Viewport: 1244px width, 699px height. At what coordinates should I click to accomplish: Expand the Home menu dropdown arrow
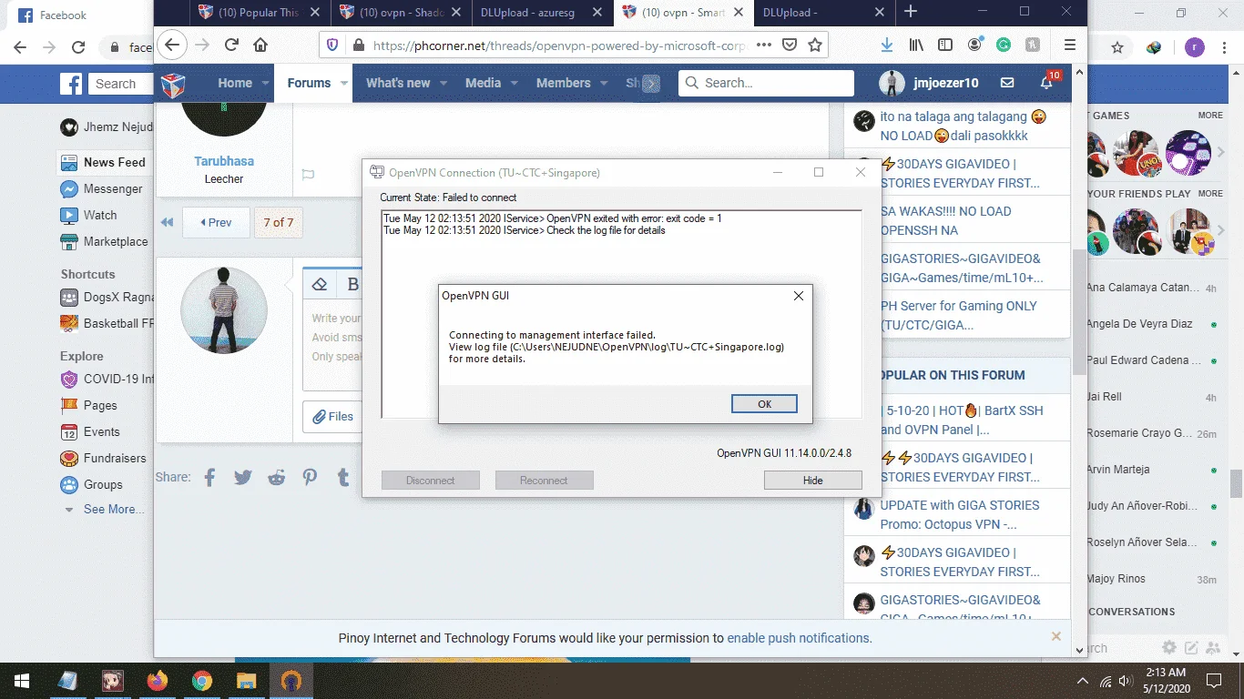[x=266, y=83]
